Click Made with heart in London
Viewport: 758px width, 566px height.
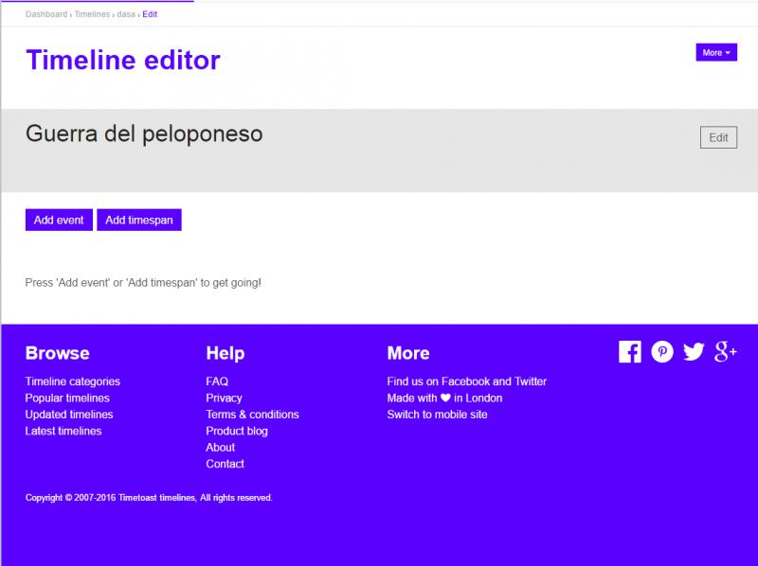coord(444,398)
